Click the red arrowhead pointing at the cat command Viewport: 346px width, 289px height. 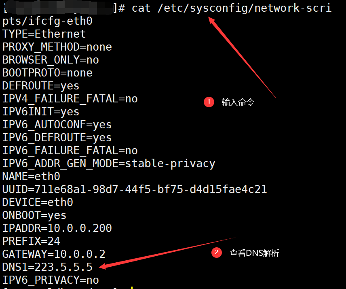click(x=212, y=21)
